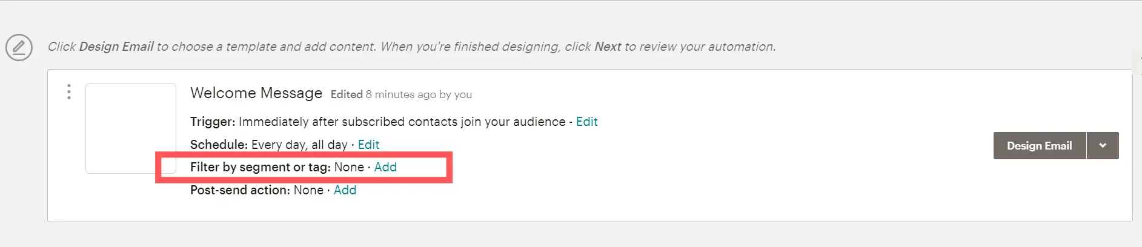Open the three-dot options menu for Welcome Message
The image size is (1142, 247).
69,91
